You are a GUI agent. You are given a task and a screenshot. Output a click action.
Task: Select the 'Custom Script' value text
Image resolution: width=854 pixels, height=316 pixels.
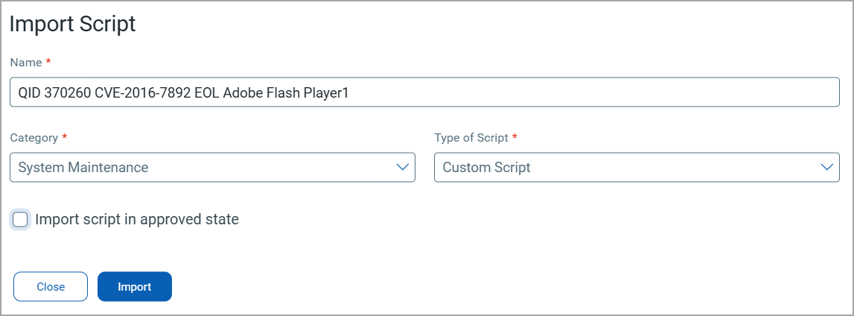(487, 168)
